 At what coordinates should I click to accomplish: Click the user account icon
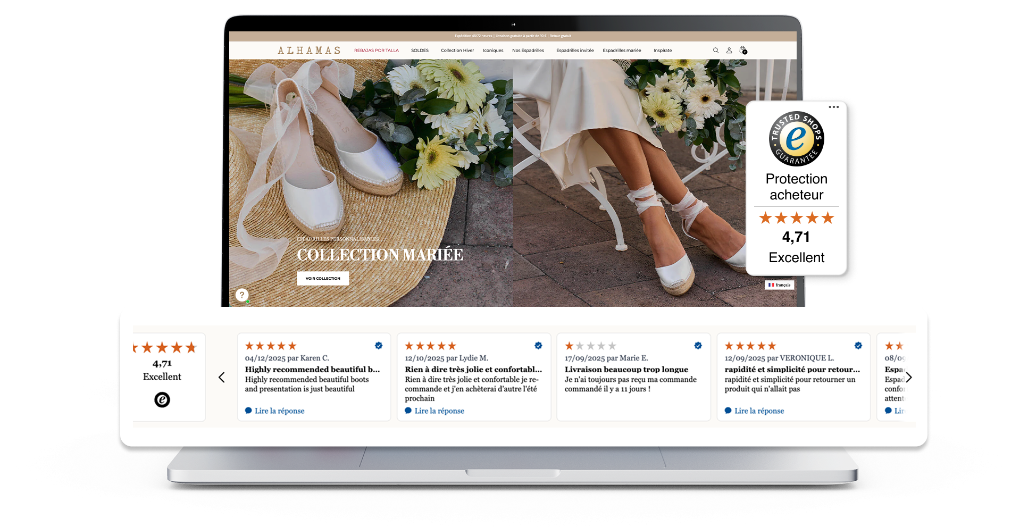[x=729, y=51]
